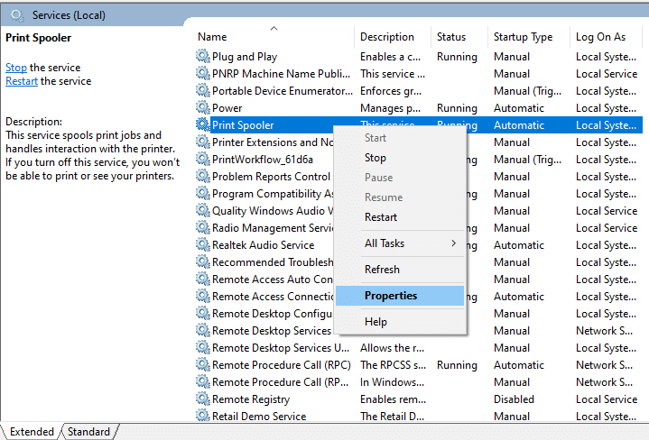
Task: Click the Restart the service link
Action: (x=22, y=81)
